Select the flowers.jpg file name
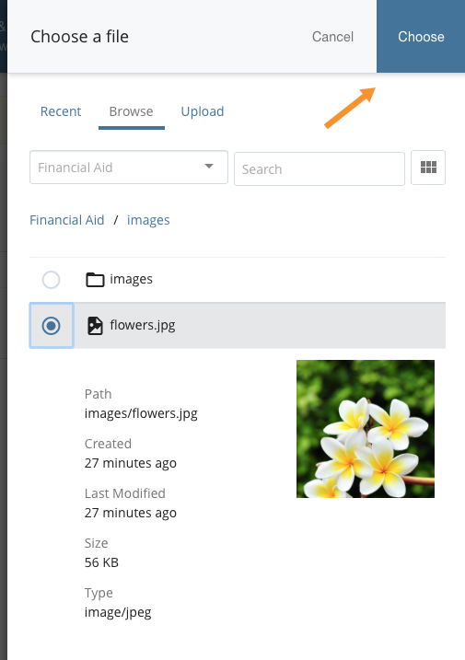 coord(143,325)
